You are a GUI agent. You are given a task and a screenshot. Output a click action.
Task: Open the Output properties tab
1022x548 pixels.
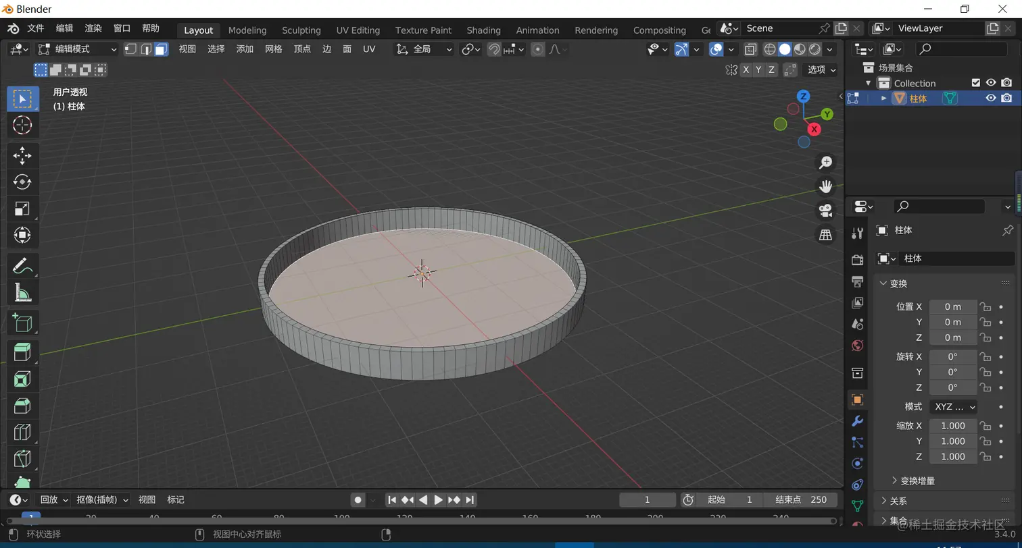click(857, 281)
